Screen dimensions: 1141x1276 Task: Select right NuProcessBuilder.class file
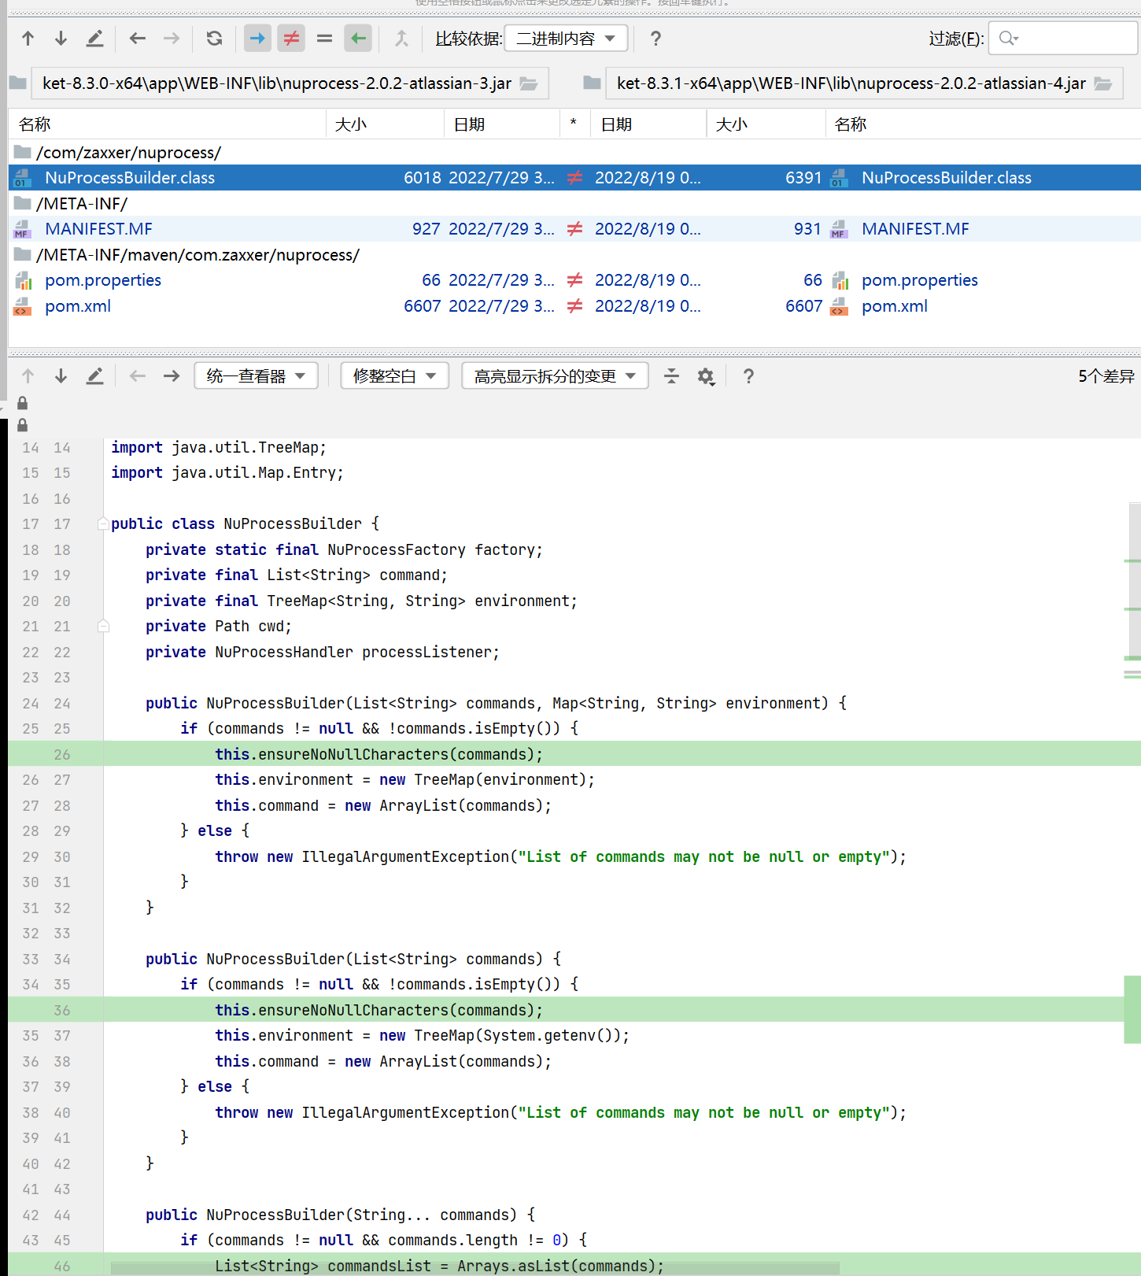[x=947, y=178]
